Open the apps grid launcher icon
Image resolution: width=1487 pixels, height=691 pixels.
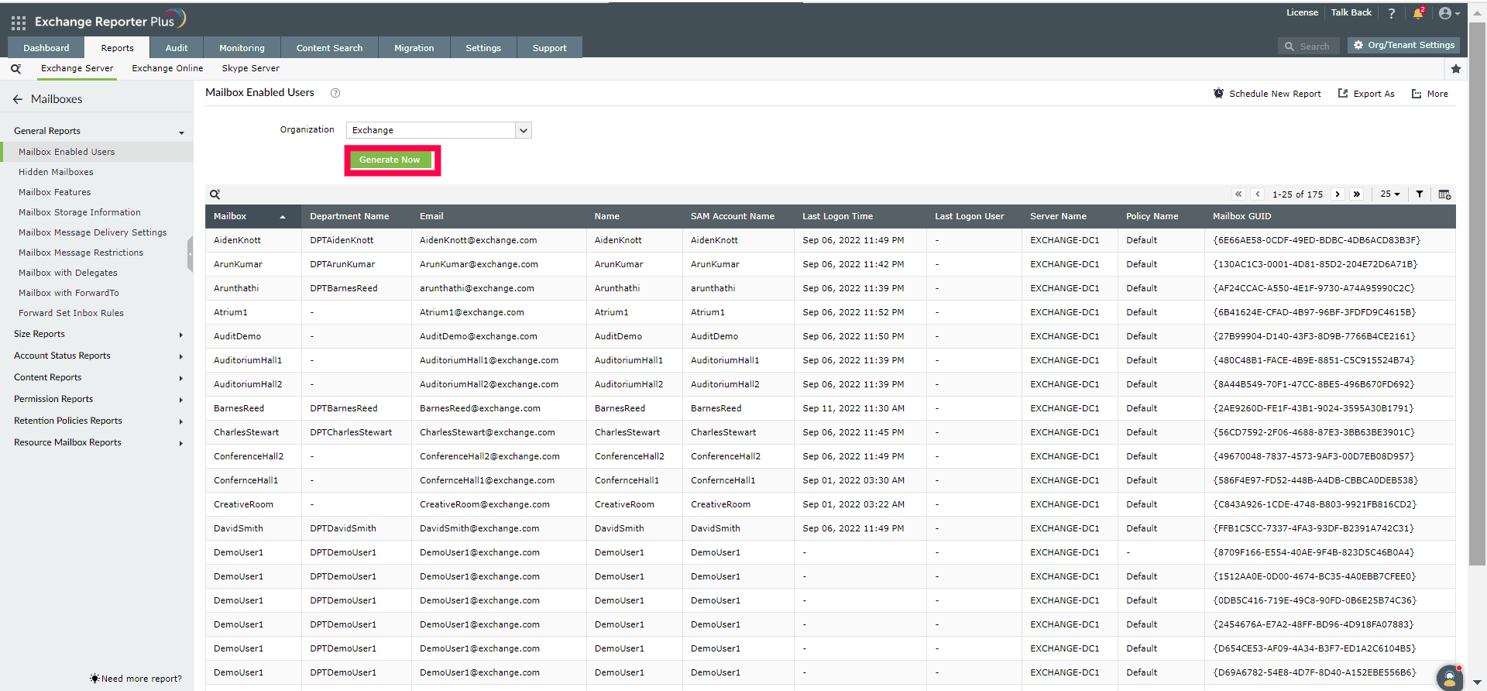pyautogui.click(x=19, y=22)
